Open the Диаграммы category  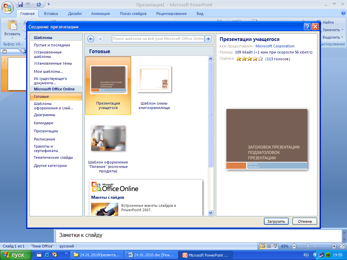pos(44,115)
